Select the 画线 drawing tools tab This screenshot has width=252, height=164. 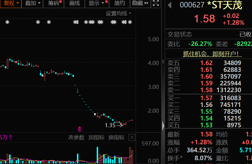coord(74,4)
